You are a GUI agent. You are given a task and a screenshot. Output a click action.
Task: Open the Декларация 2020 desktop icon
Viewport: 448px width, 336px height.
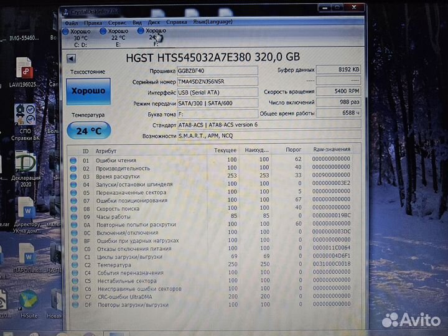click(26, 169)
